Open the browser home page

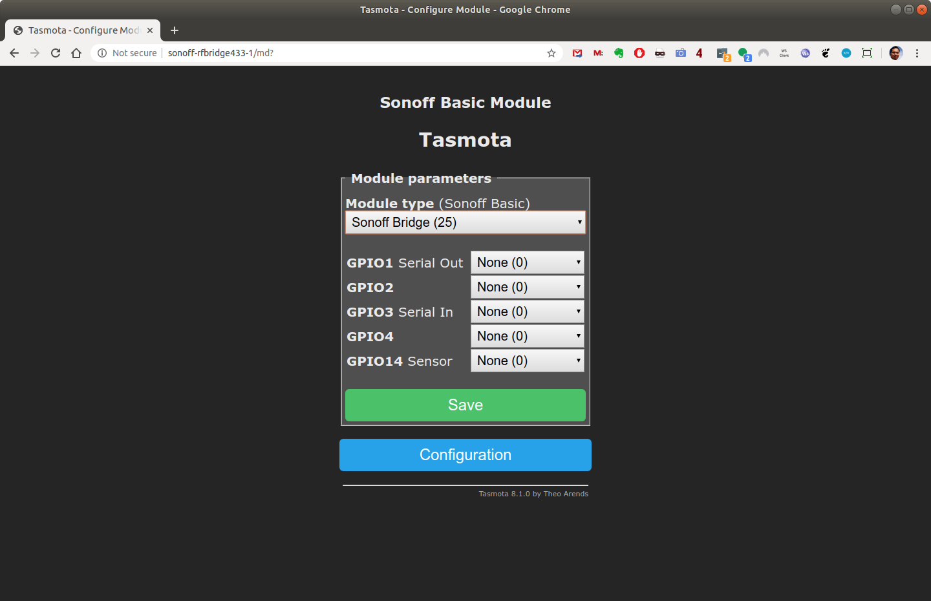76,53
